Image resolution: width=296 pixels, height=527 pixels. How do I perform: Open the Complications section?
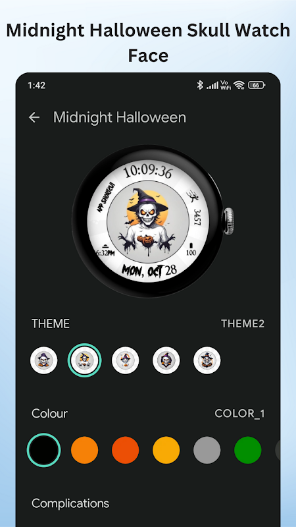[70, 503]
